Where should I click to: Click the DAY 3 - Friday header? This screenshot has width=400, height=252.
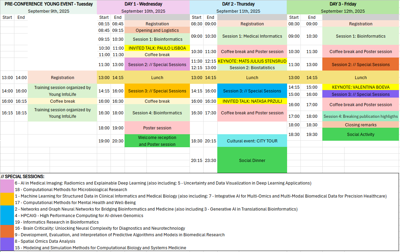(343, 4)
